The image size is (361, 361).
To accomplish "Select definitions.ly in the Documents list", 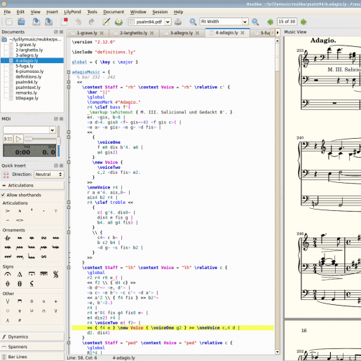I will (29, 76).
